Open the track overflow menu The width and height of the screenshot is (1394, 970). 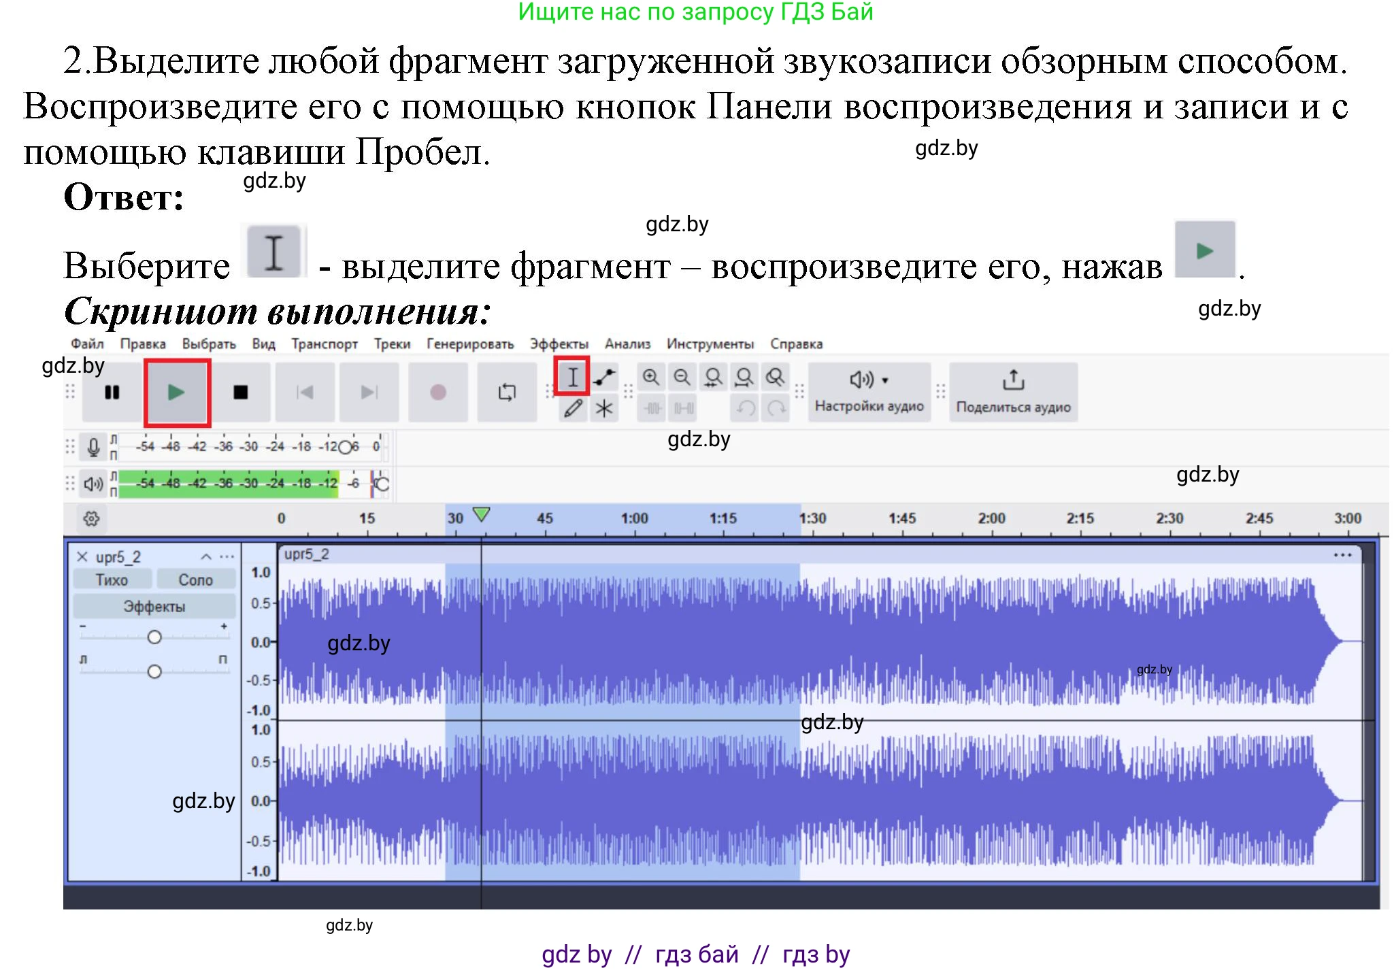227,555
